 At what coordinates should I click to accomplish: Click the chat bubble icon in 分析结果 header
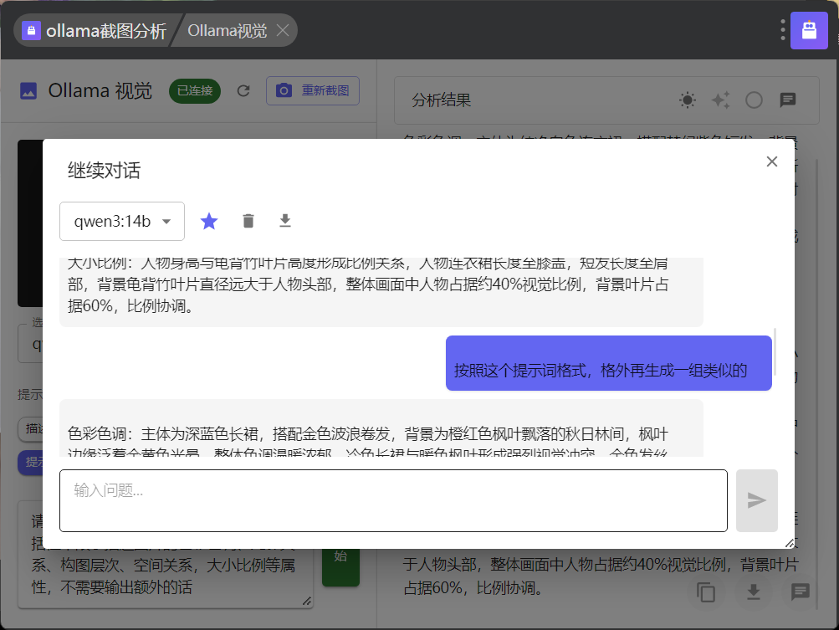coord(787,100)
